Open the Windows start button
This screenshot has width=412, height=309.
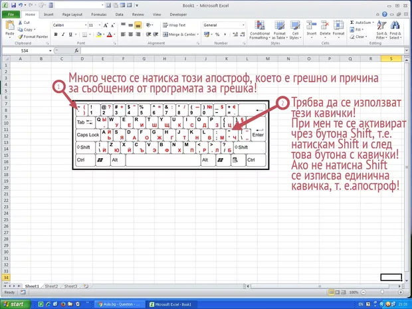point(15,304)
